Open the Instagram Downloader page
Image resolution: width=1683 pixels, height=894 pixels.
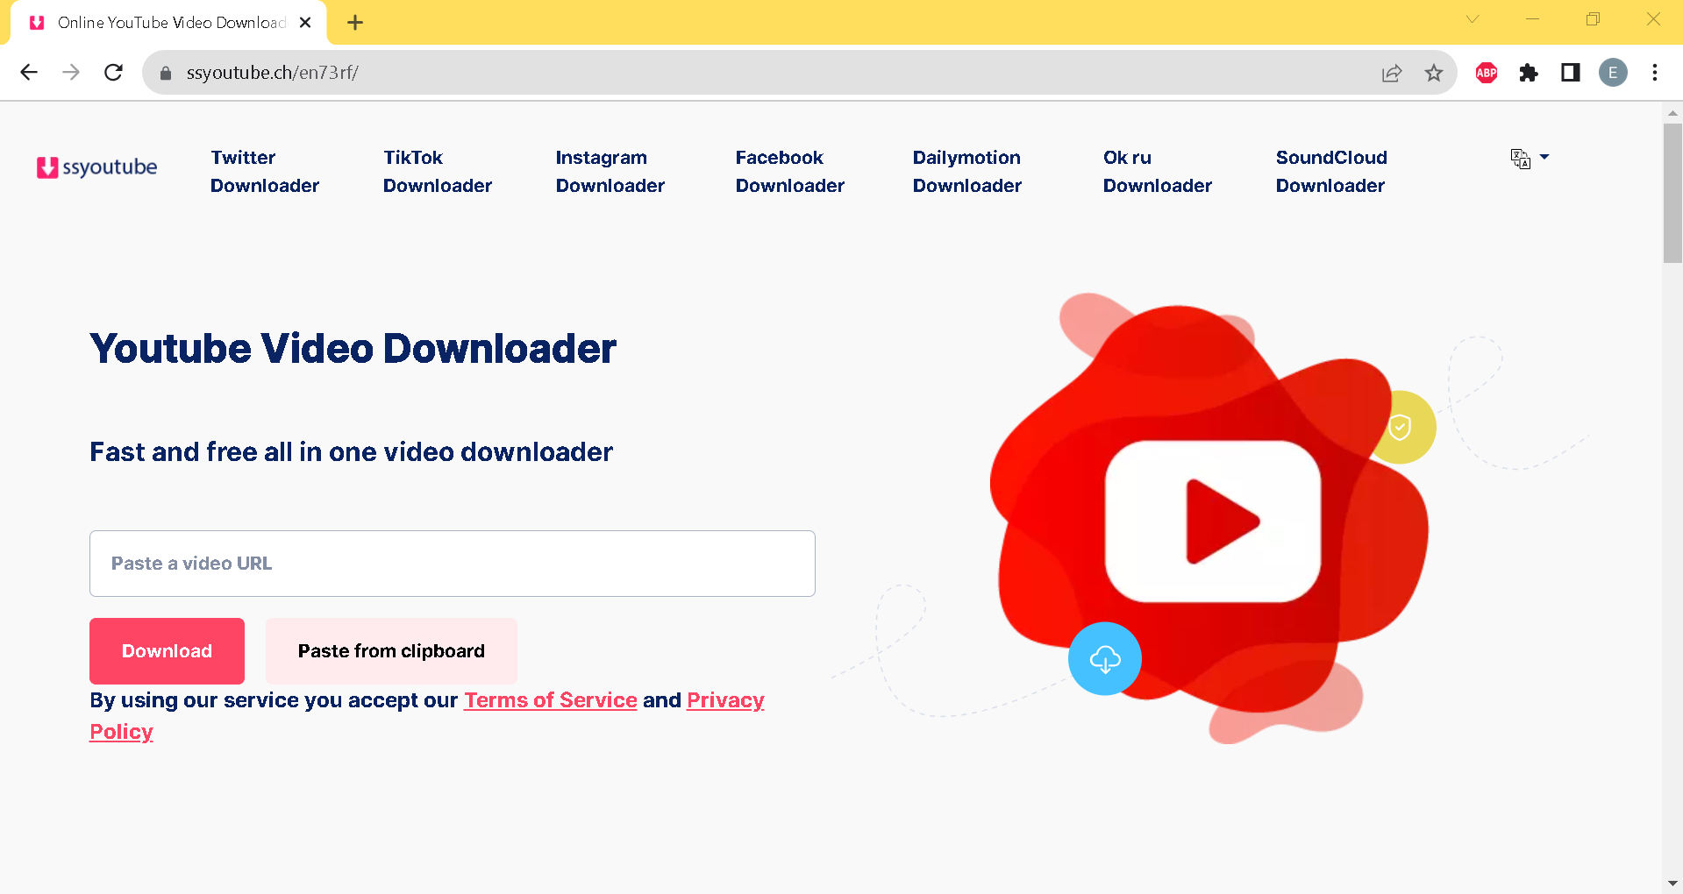click(610, 171)
